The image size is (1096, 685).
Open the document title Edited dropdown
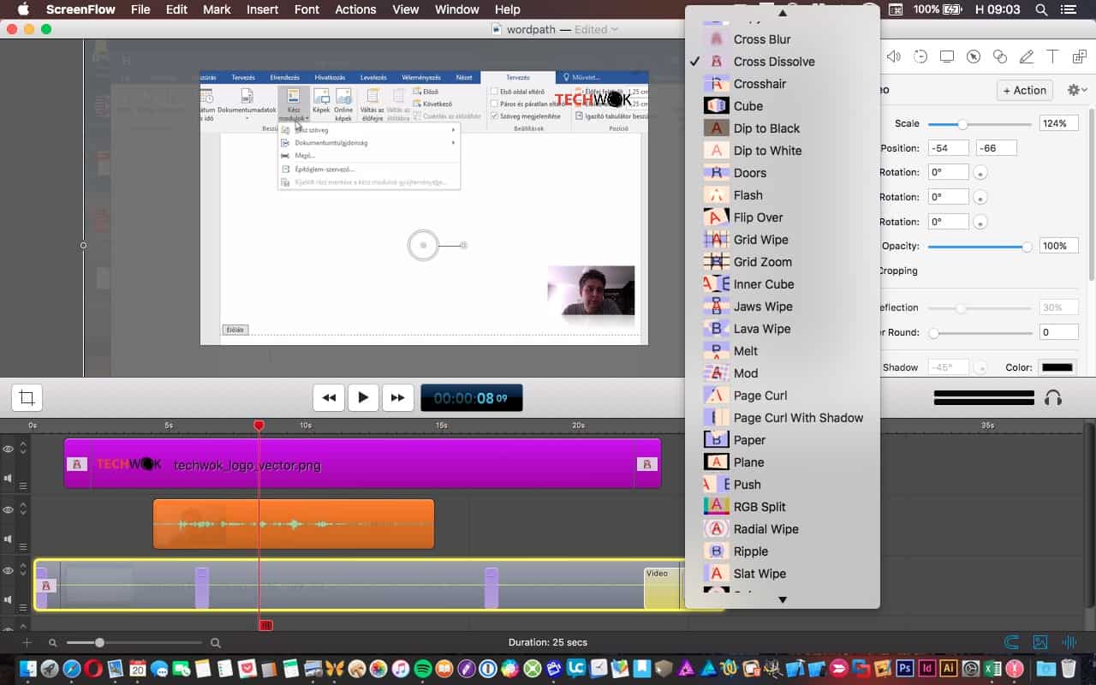pyautogui.click(x=596, y=29)
